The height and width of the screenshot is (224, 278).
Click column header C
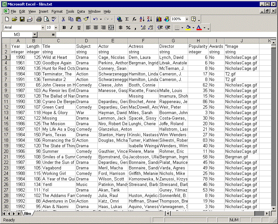(x=59, y=41)
